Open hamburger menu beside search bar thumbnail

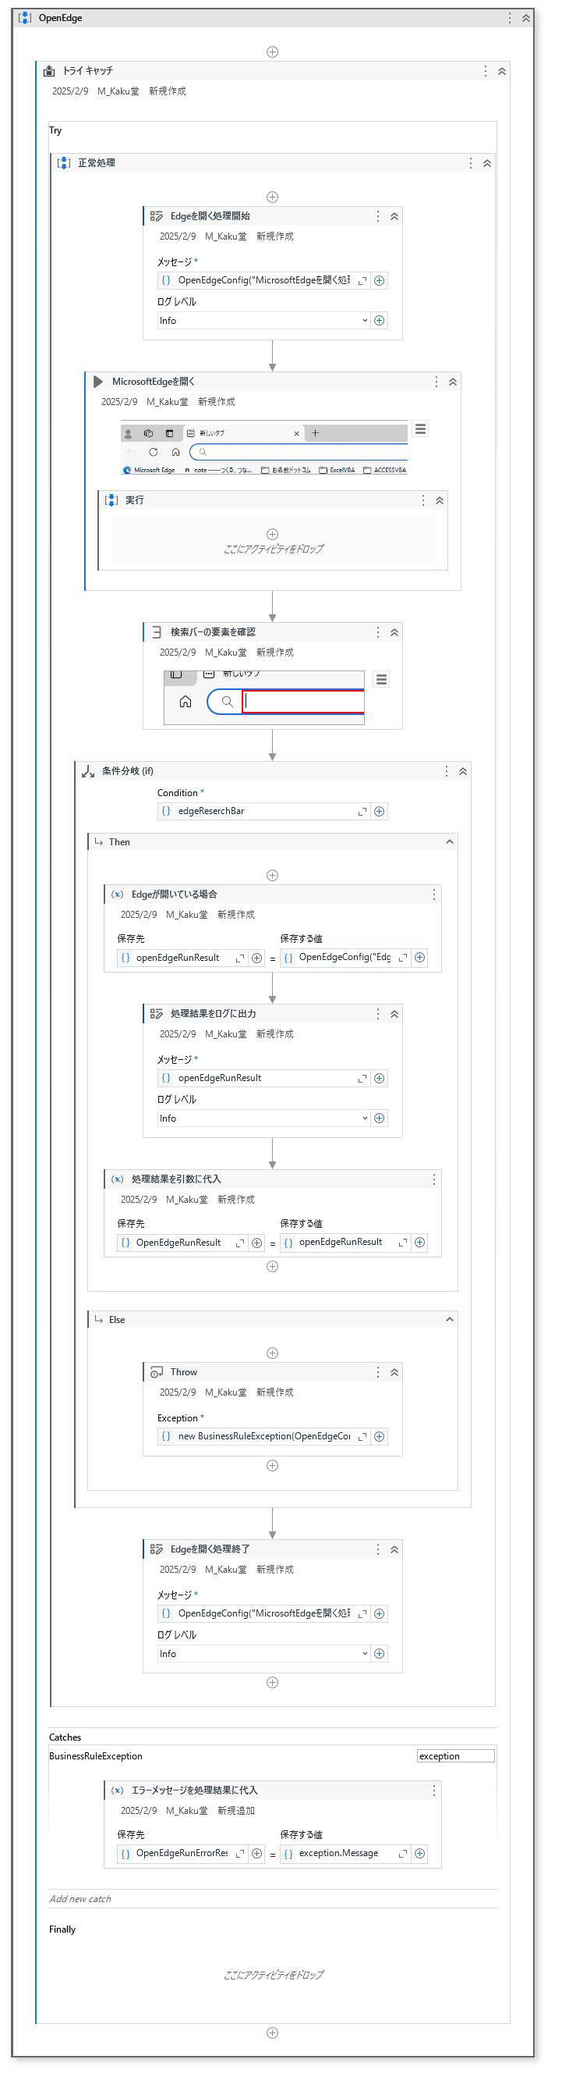tap(381, 680)
